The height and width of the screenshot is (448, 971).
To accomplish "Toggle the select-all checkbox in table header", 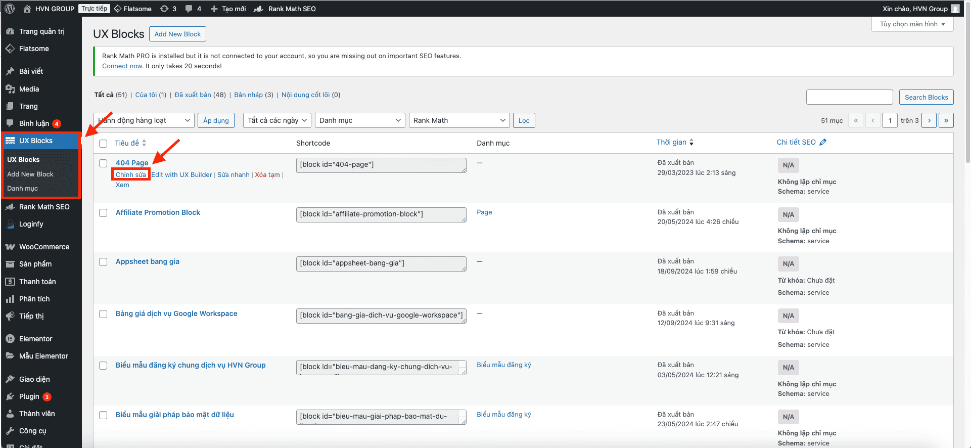I will (x=103, y=143).
